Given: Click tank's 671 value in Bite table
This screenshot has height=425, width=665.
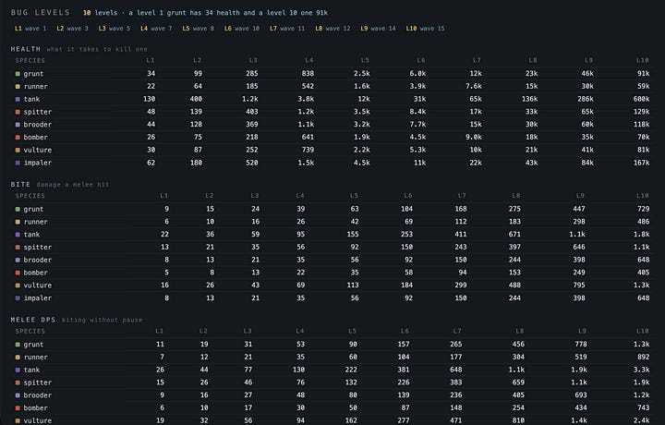Looking at the screenshot, I should (x=514, y=235).
